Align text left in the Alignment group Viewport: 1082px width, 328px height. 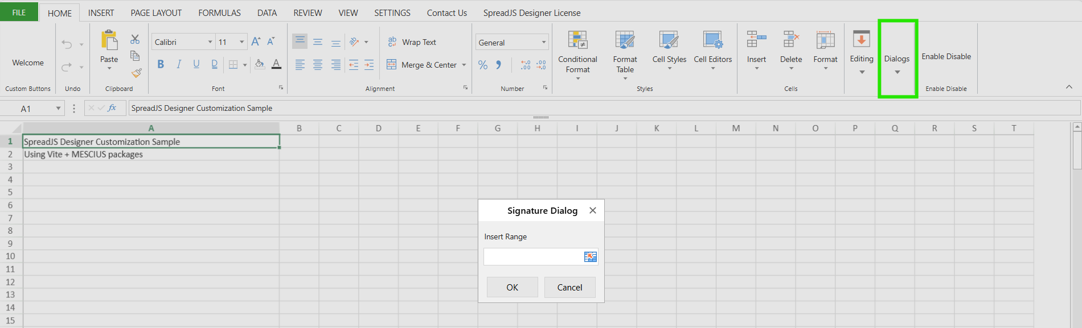(x=300, y=65)
